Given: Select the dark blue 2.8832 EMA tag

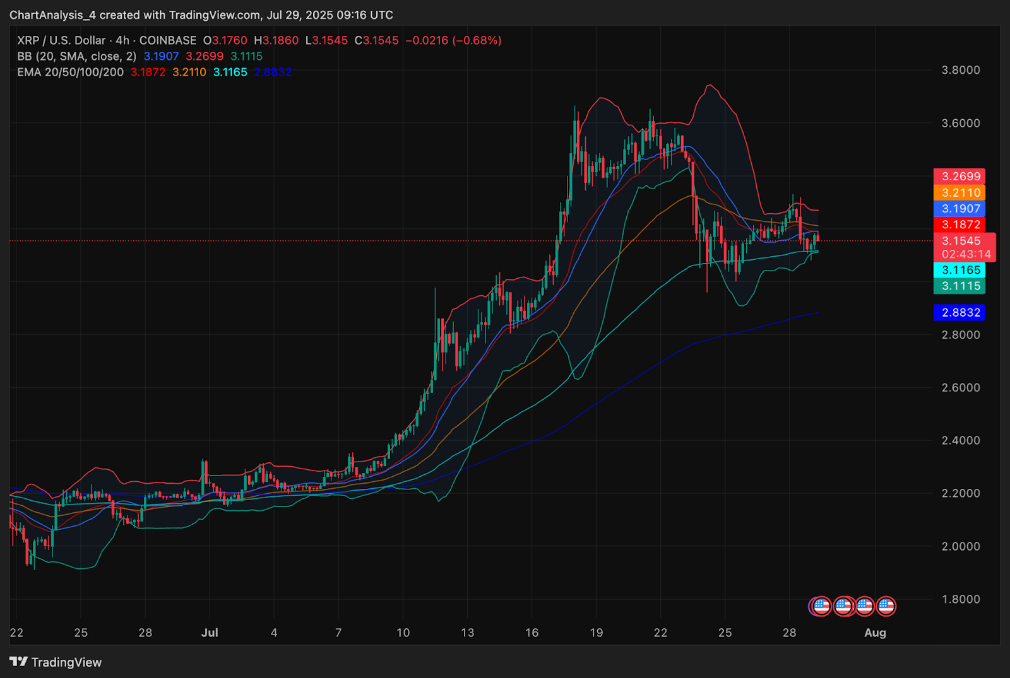Looking at the screenshot, I should point(960,313).
